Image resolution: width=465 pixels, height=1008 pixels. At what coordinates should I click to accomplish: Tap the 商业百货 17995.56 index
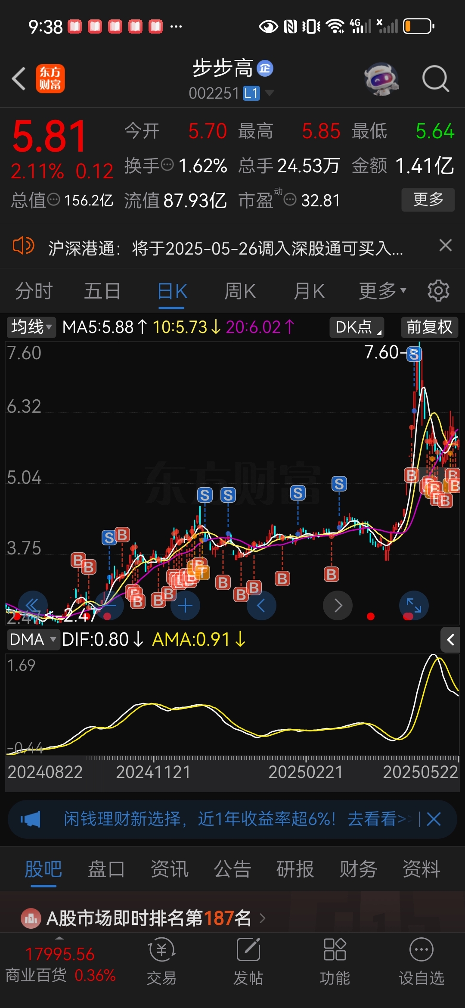coord(60,965)
